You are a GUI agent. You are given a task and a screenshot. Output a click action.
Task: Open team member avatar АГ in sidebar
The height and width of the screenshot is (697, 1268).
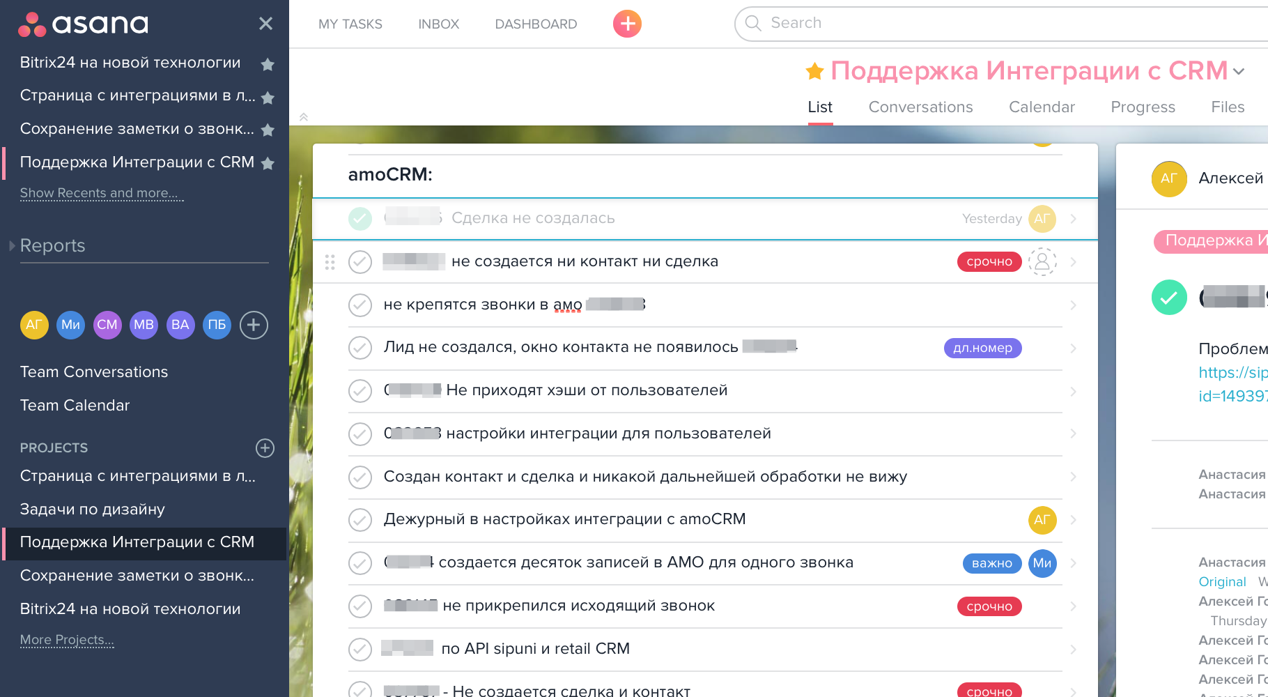point(34,325)
